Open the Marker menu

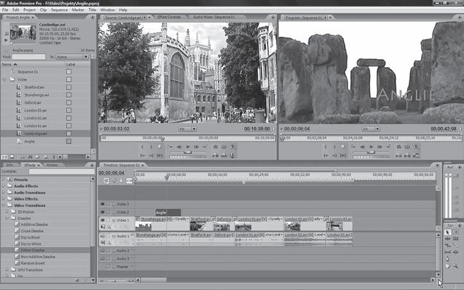[x=78, y=10]
